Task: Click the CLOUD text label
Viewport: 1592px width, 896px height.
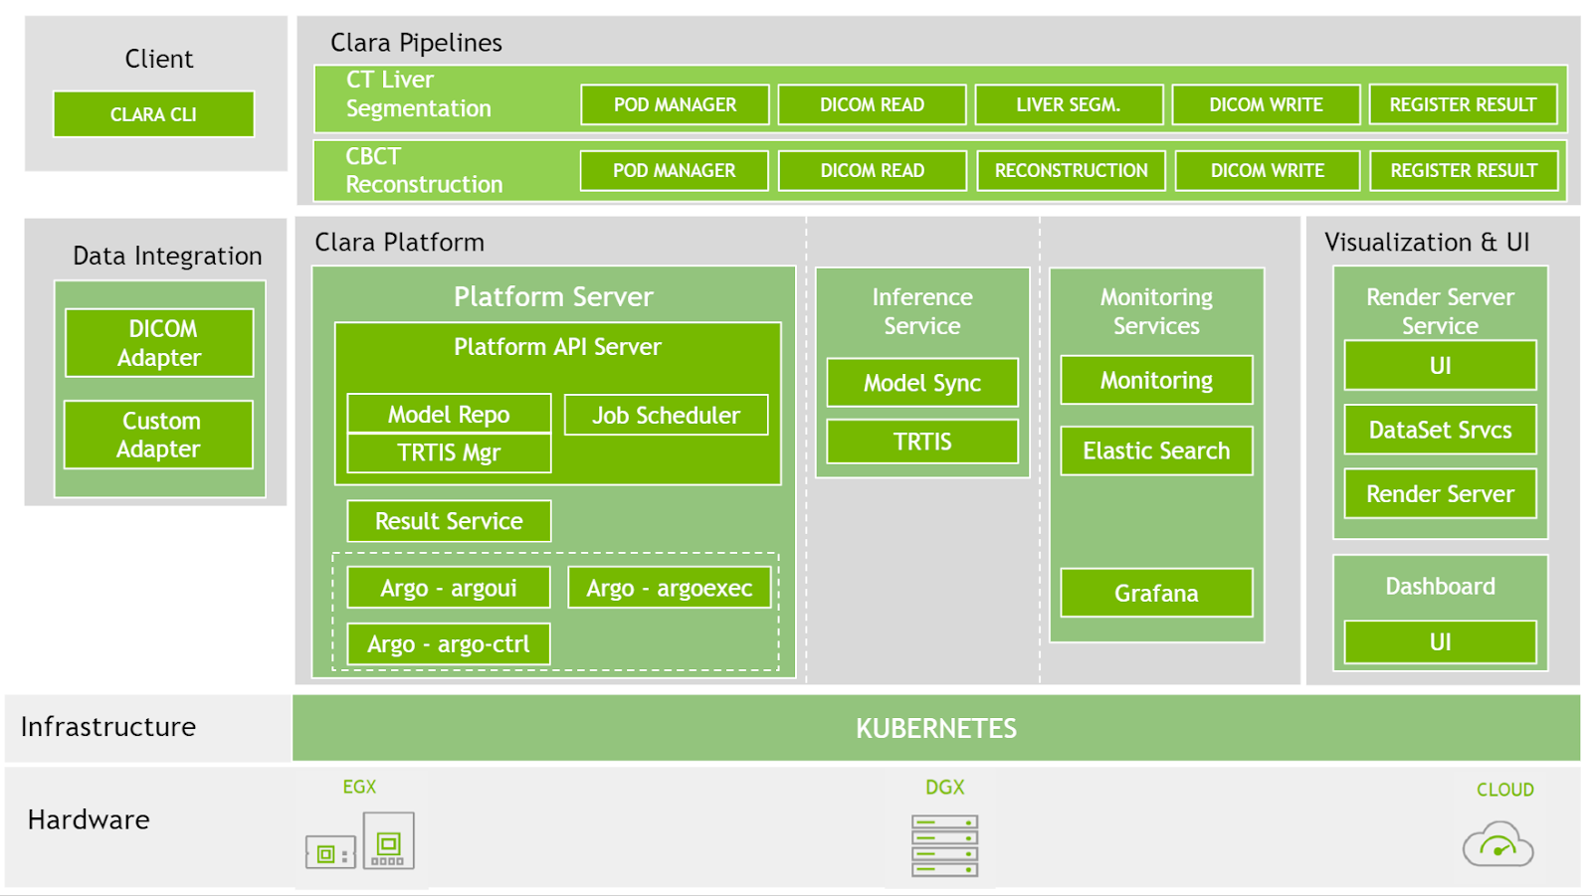Action: point(1505,790)
